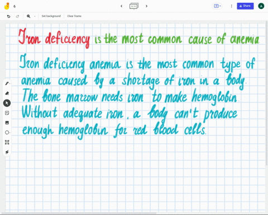Expand the frame bar thumbnail
The height and width of the screenshot is (215, 268).
pyautogui.click(x=134, y=6)
